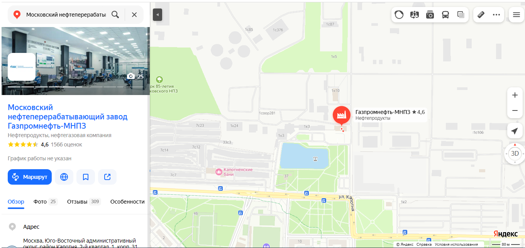Open the more options ellipsis menu
525x248 pixels.
click(496, 15)
